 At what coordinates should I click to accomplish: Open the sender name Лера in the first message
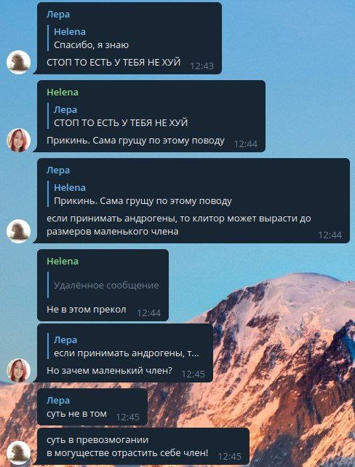pyautogui.click(x=58, y=15)
